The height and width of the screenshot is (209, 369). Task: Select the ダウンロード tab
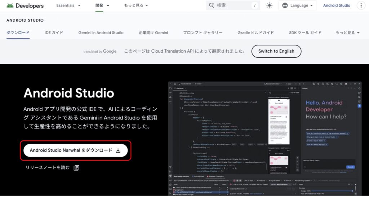point(18,33)
